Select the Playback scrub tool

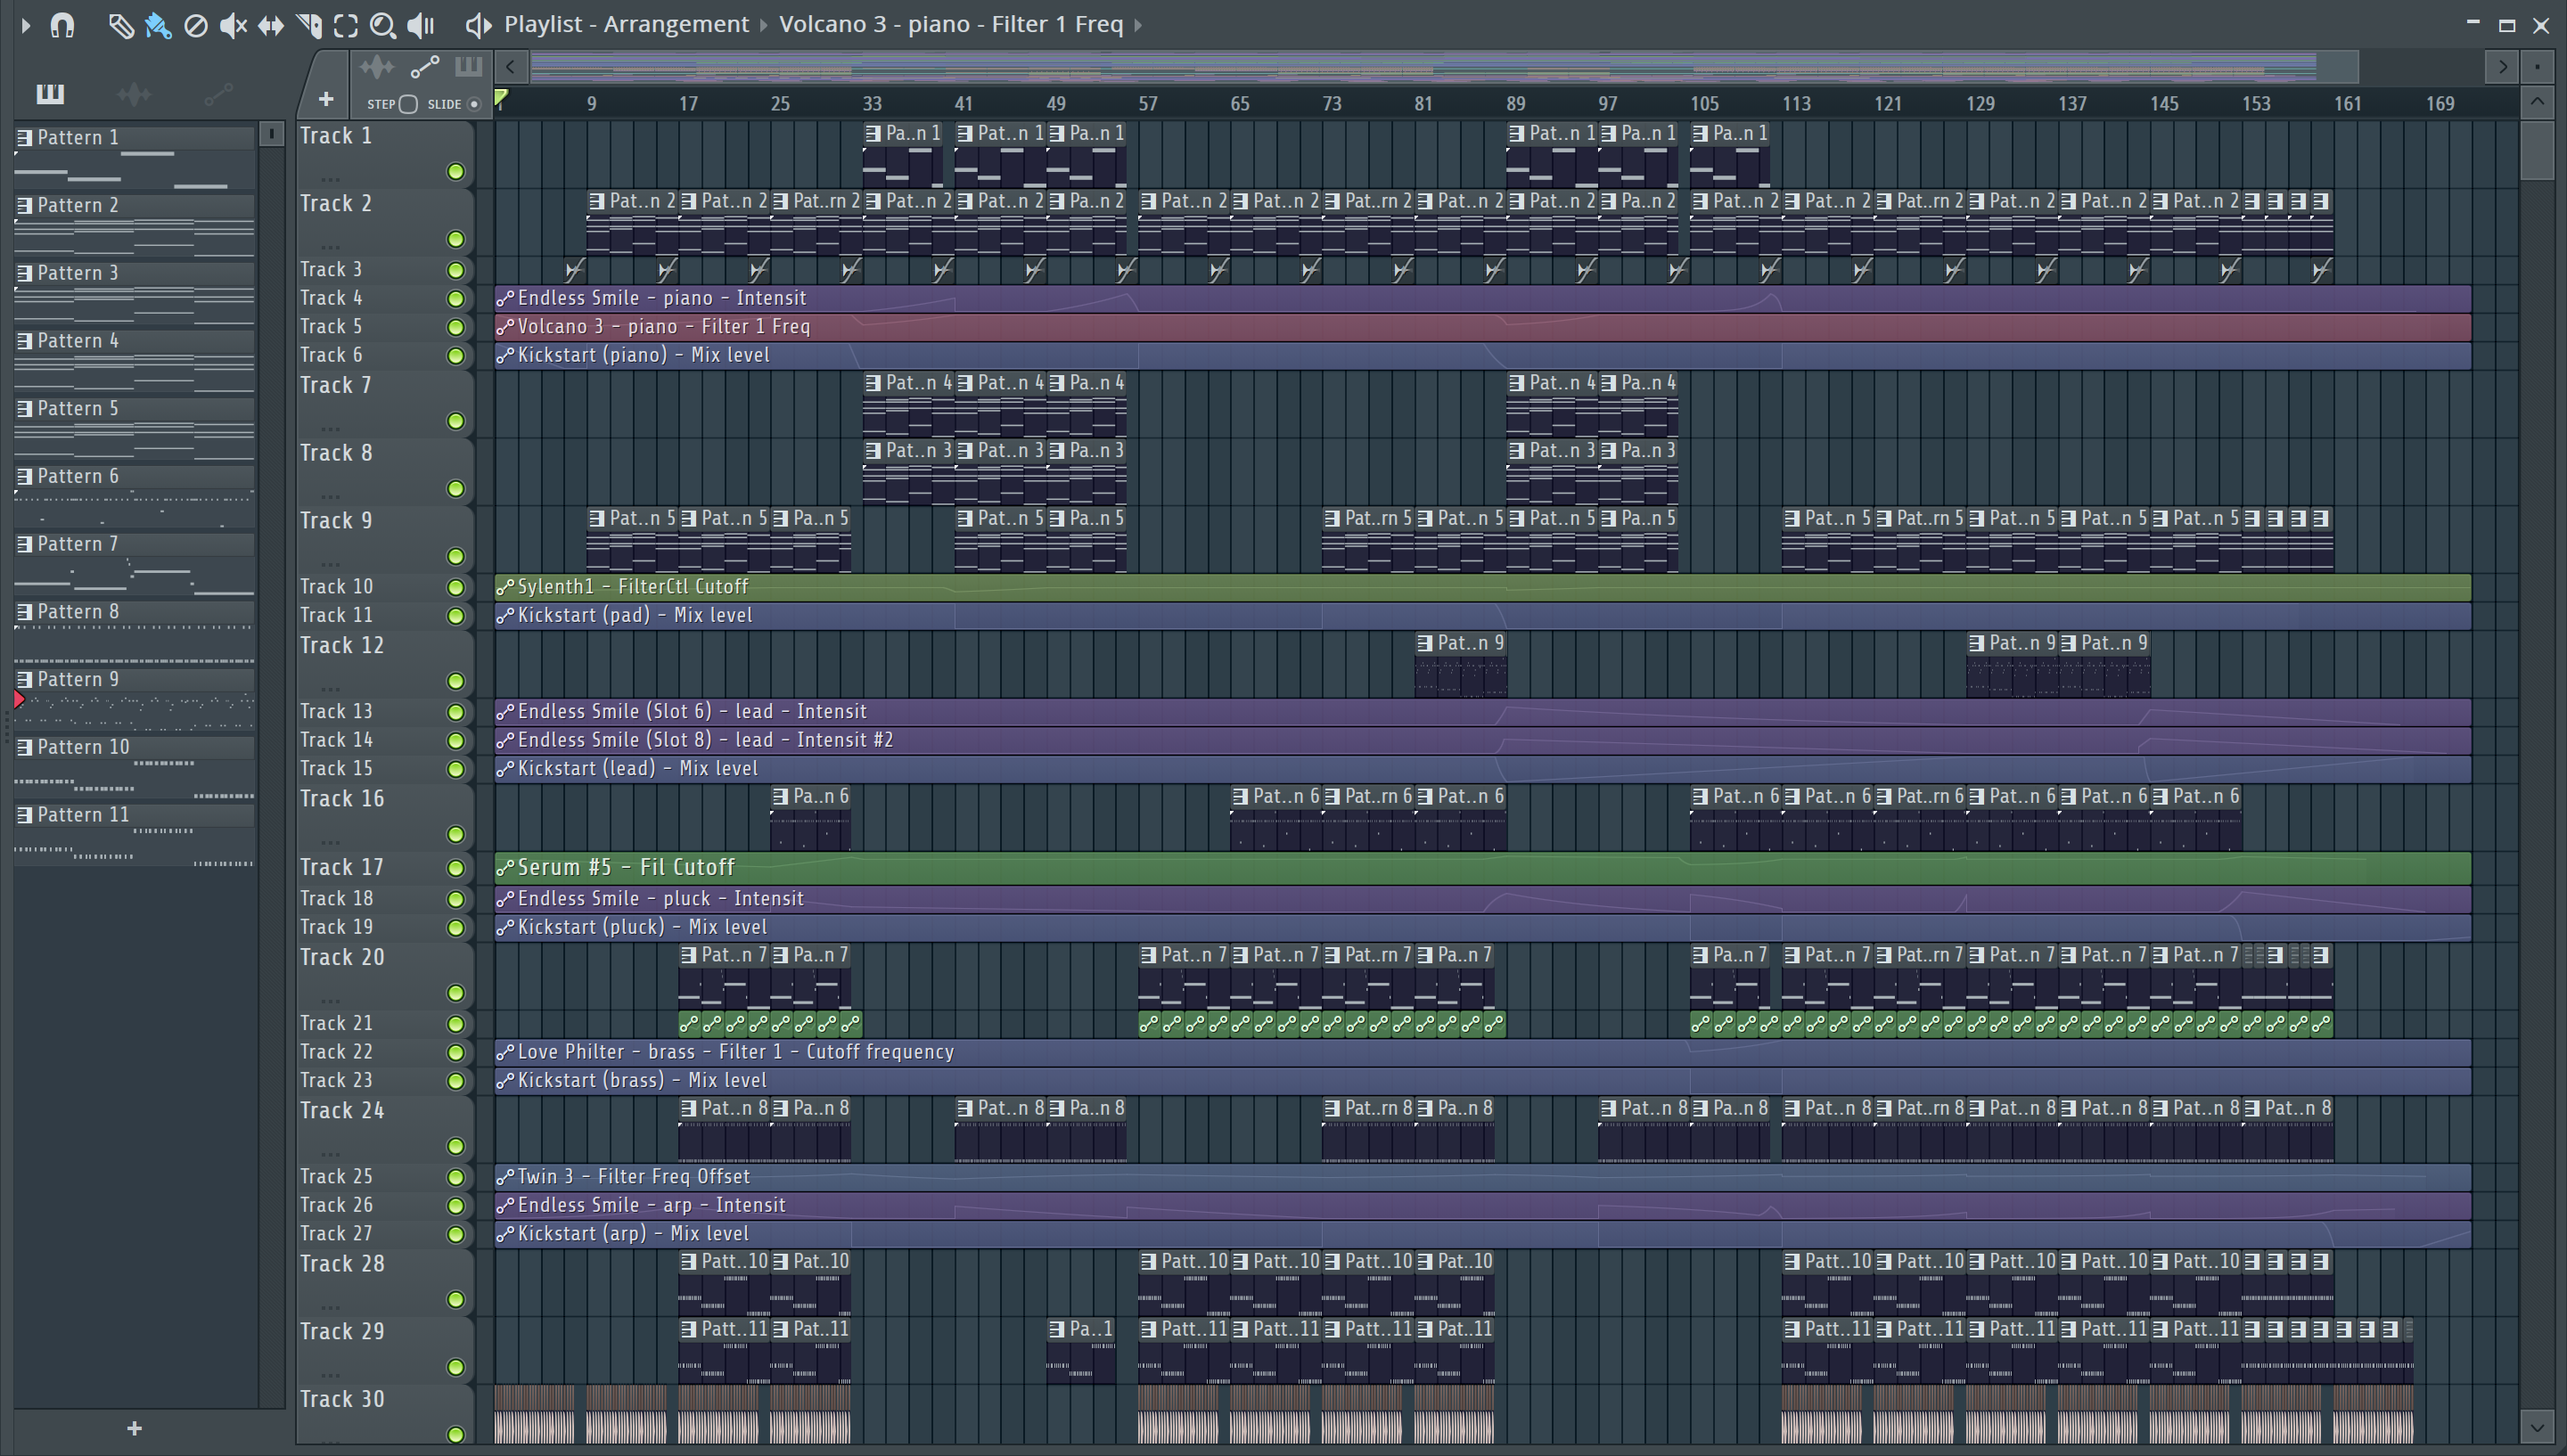(421, 25)
